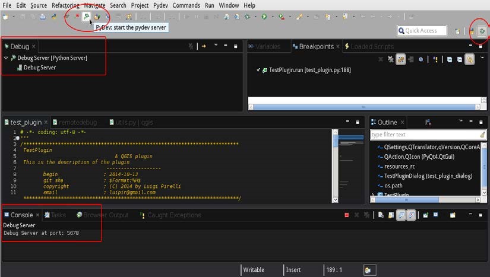Image resolution: width=490 pixels, height=277 pixels.
Task: Open the Run button dropdown arrow
Action: (273, 17)
